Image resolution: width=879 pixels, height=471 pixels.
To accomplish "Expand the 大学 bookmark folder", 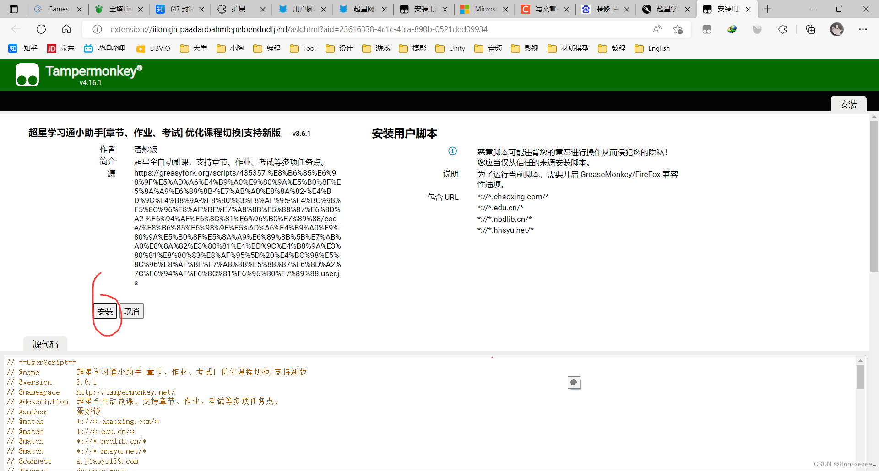I will pyautogui.click(x=193, y=48).
